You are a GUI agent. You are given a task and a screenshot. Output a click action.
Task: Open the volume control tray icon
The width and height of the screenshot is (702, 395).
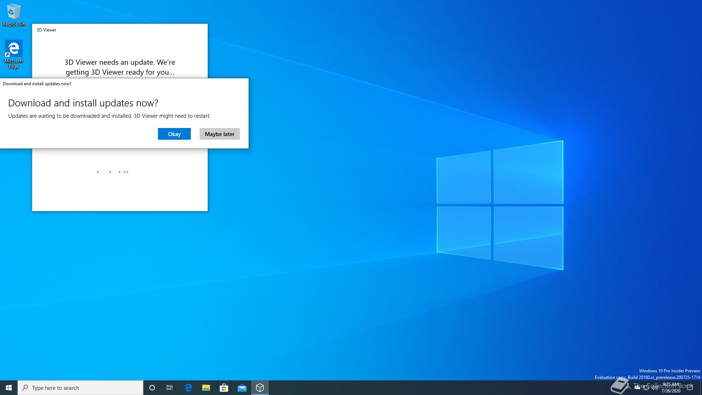(655, 388)
